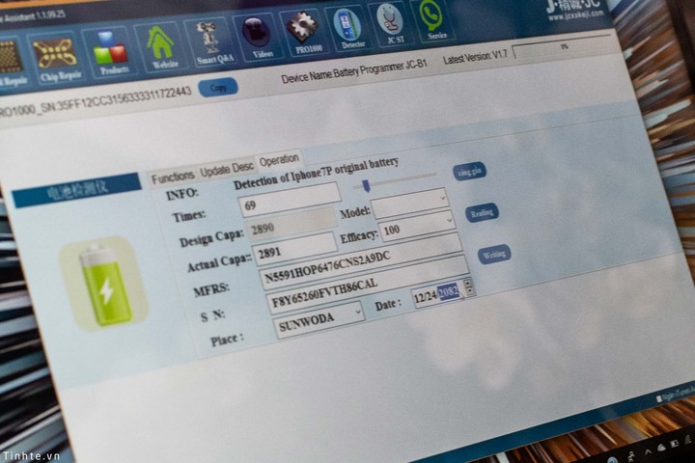Open the Website home icon

[160, 46]
